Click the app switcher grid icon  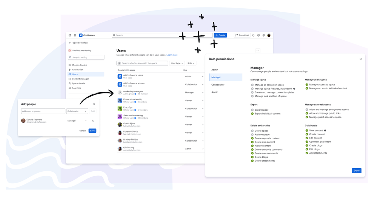click(75, 35)
